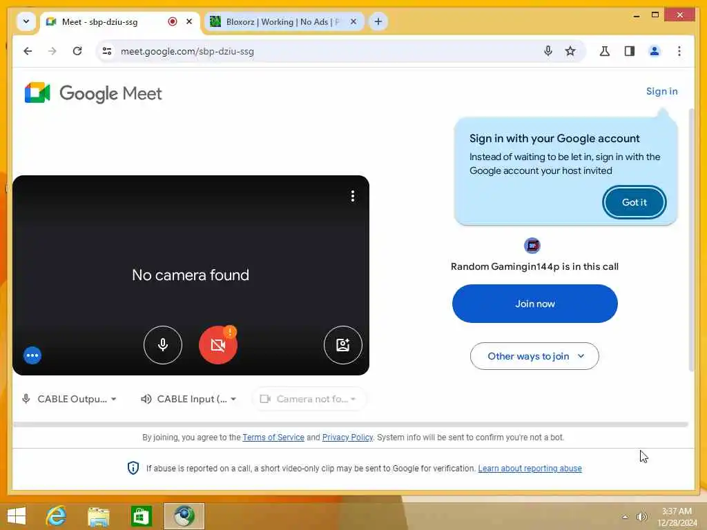Expand Other ways to join
This screenshot has height=530, width=707.
[x=535, y=356]
